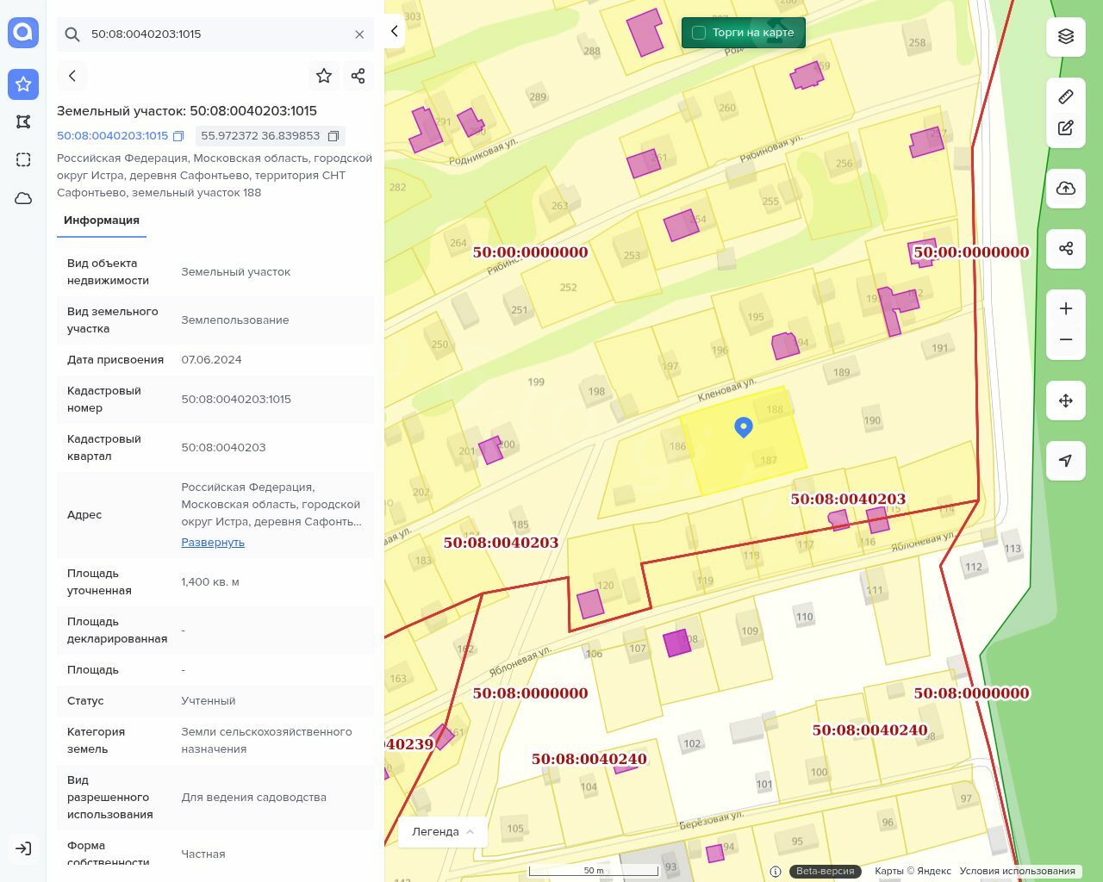Expand the Легенда panel

click(x=443, y=832)
